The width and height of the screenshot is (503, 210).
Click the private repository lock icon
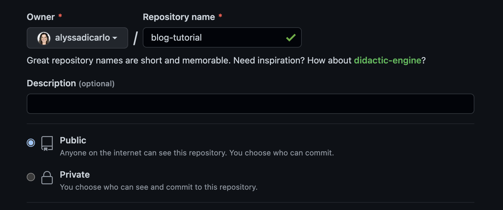point(47,178)
